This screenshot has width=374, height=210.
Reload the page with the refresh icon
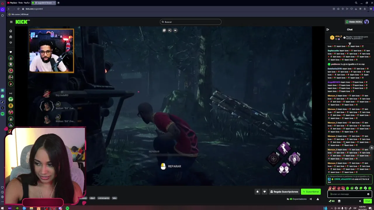(x=18, y=9)
